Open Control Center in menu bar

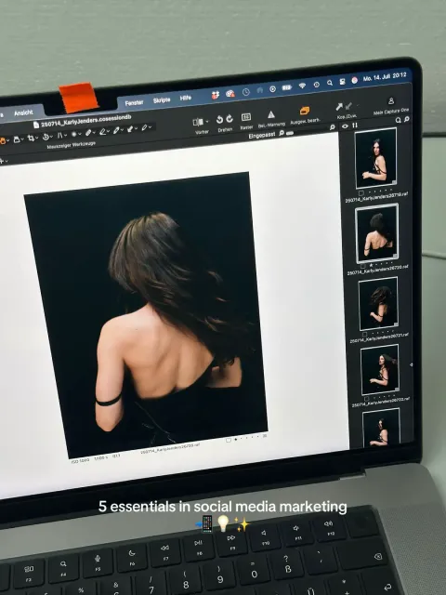coord(343,82)
